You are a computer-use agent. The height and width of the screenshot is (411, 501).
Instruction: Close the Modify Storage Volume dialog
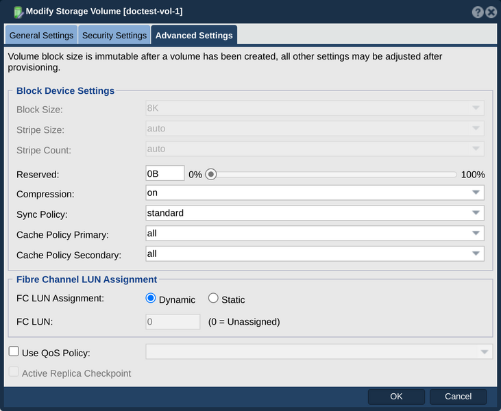[491, 12]
